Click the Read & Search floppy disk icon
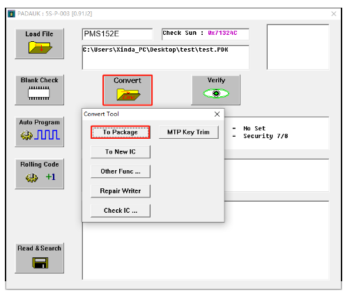Screen dimensions: 345x293 [x=40, y=263]
